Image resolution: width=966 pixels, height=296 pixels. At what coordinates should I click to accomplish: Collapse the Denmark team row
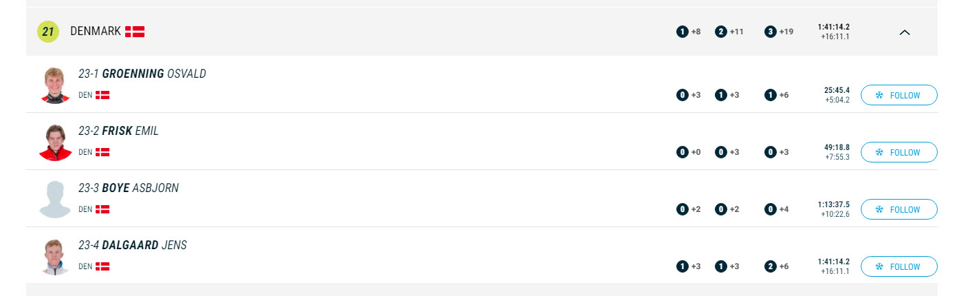click(905, 32)
